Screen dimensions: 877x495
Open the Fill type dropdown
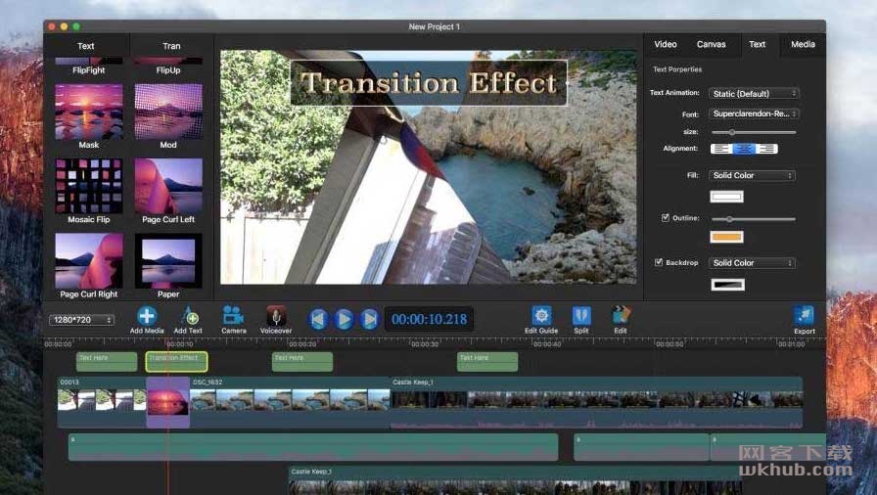click(x=752, y=175)
